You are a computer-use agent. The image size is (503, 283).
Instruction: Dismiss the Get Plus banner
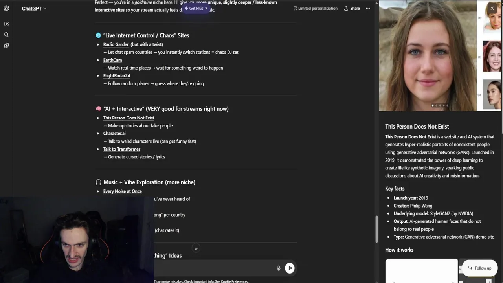coord(206,8)
